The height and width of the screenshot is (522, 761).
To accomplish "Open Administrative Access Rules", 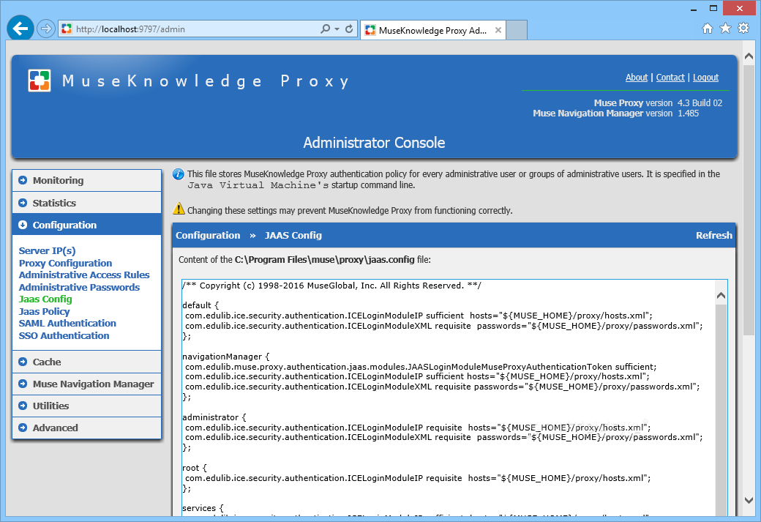I will [x=84, y=275].
